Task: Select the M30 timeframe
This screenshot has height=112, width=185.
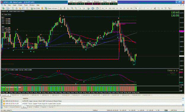Action: (114, 8)
